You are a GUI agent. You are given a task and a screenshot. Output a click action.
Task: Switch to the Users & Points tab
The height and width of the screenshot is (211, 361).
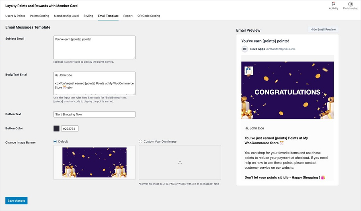tap(15, 16)
